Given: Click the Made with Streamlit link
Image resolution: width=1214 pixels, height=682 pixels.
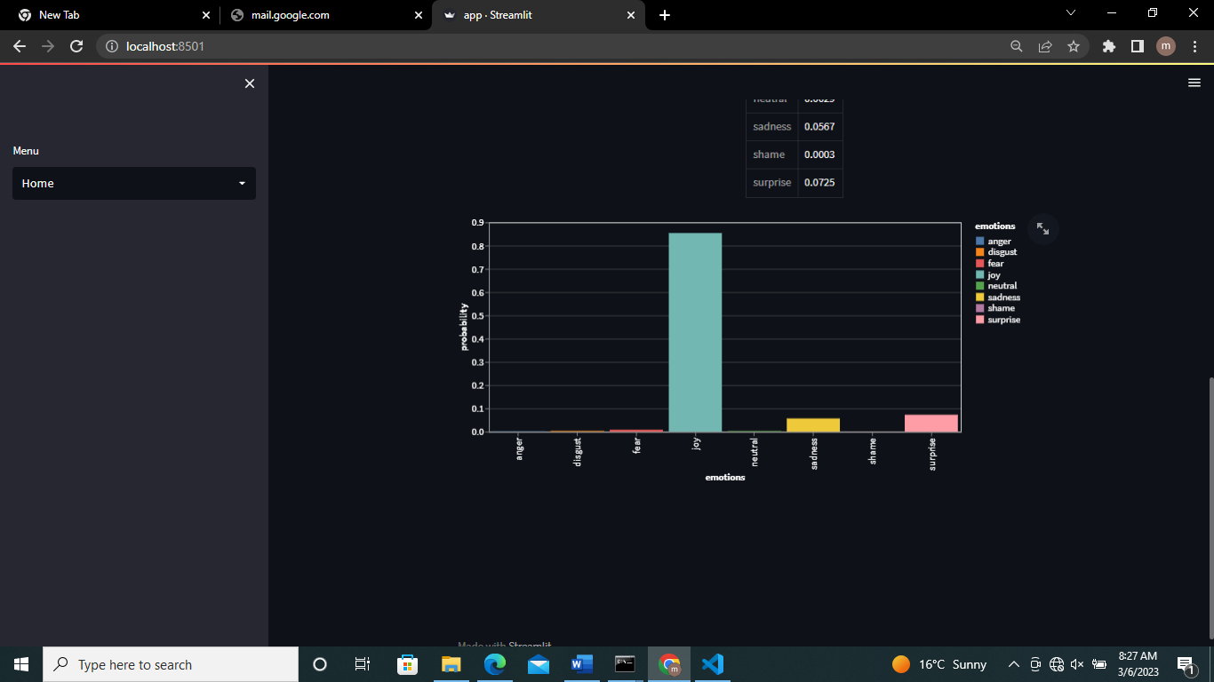Looking at the screenshot, I should (504, 646).
